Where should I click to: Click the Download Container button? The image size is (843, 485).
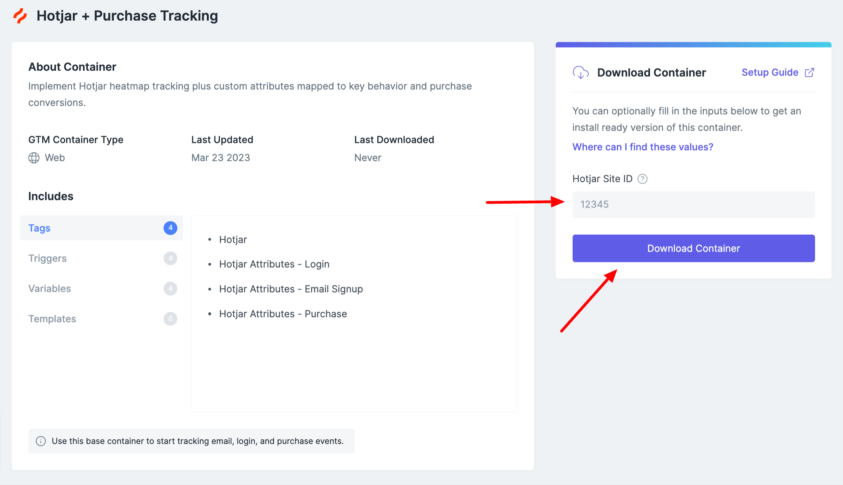694,248
